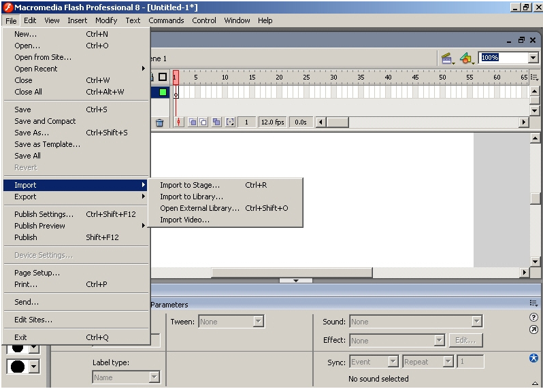
Task: Collapse the timeline with the center divider arrow
Action: [296, 281]
